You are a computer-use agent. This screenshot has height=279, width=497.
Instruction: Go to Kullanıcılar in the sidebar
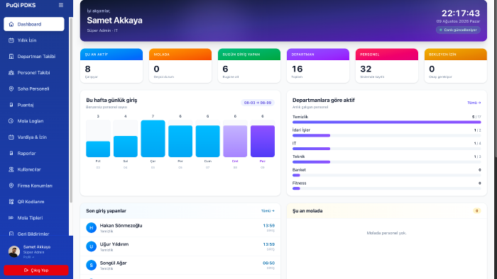coord(34,169)
